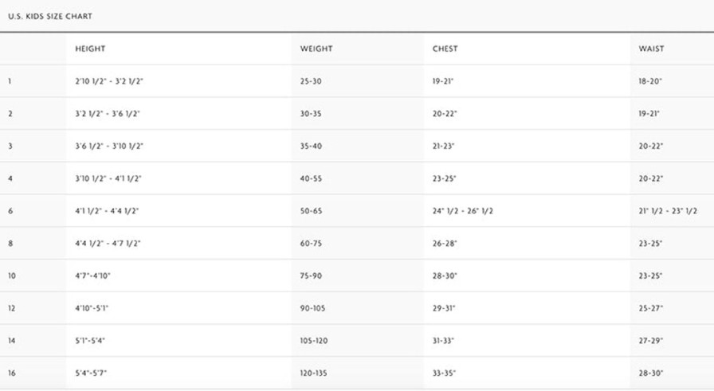Select the 4'7"-4'10" height cell
Image resolution: width=714 pixels, height=391 pixels.
93,276
